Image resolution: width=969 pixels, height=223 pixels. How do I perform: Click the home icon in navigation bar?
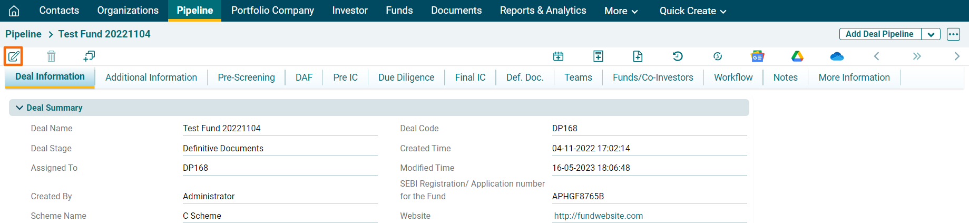14,11
